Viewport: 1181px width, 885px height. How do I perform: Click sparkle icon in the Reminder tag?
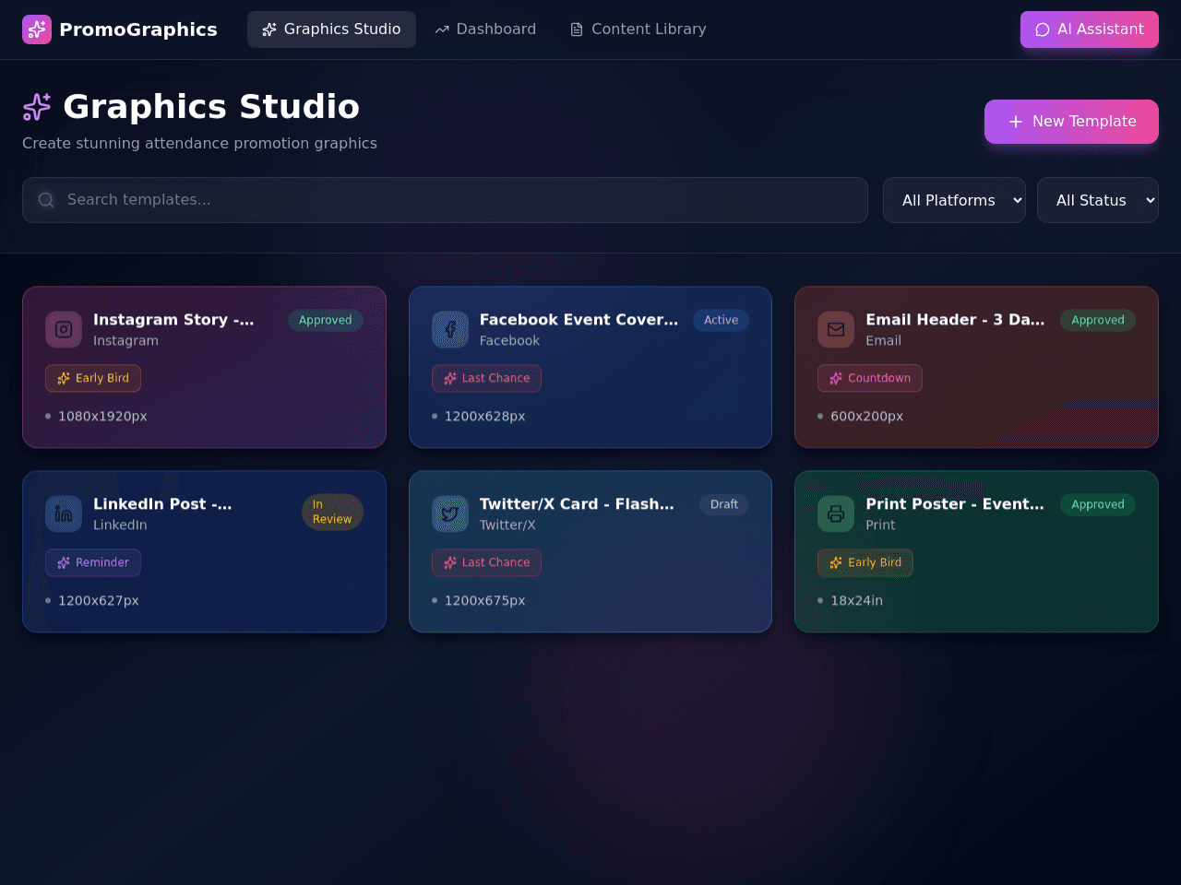click(64, 562)
